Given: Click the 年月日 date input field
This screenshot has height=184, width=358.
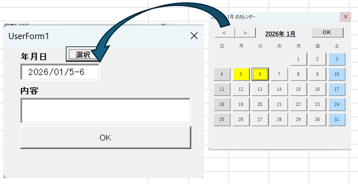Looking at the screenshot, I should (x=60, y=72).
